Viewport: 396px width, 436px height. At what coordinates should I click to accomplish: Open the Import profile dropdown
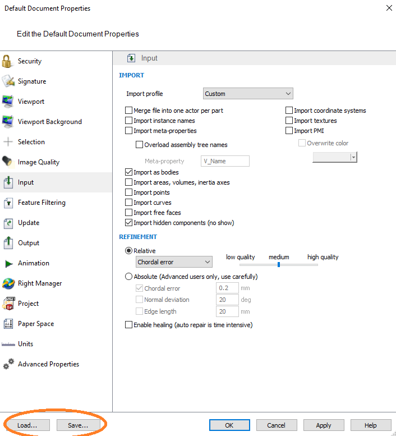coord(247,94)
